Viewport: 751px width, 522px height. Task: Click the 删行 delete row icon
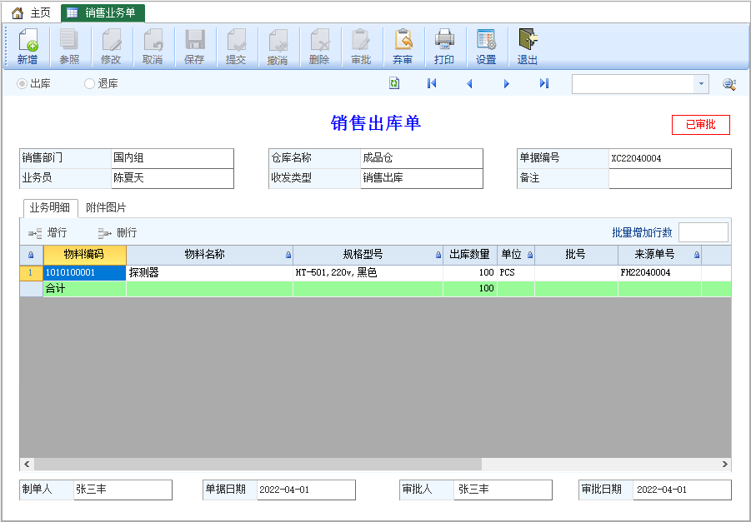(x=104, y=233)
